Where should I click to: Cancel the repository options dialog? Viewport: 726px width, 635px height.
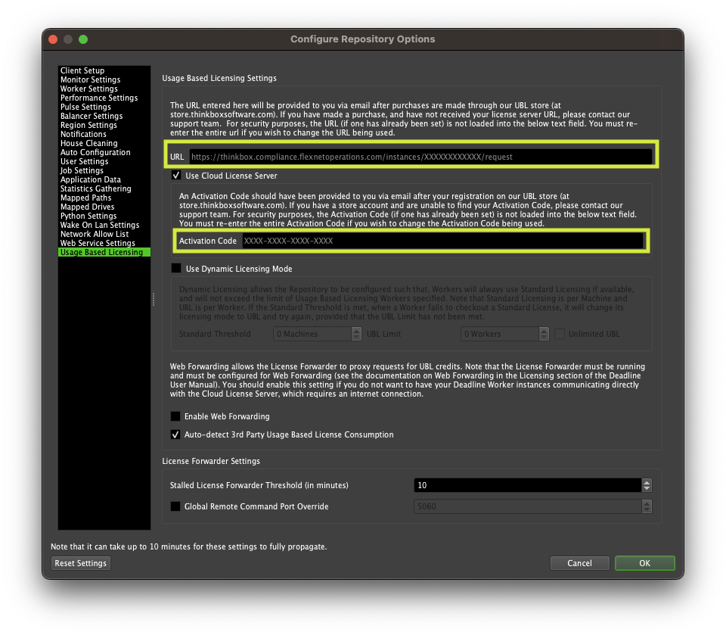580,563
